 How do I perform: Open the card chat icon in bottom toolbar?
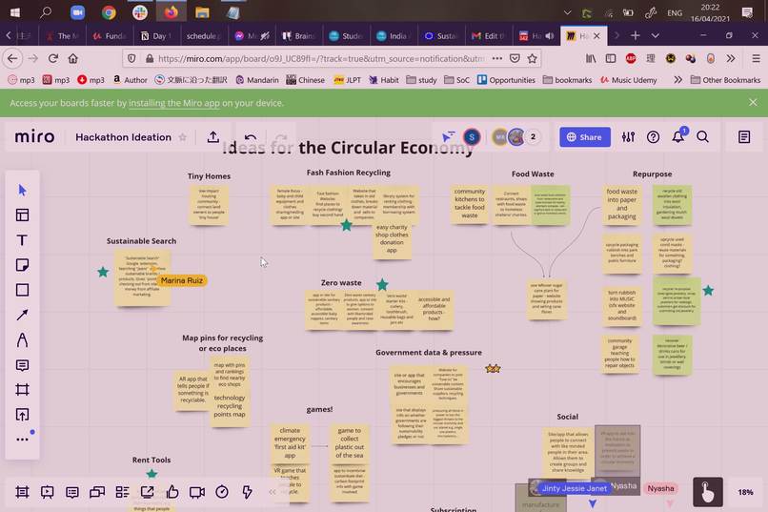(x=97, y=492)
